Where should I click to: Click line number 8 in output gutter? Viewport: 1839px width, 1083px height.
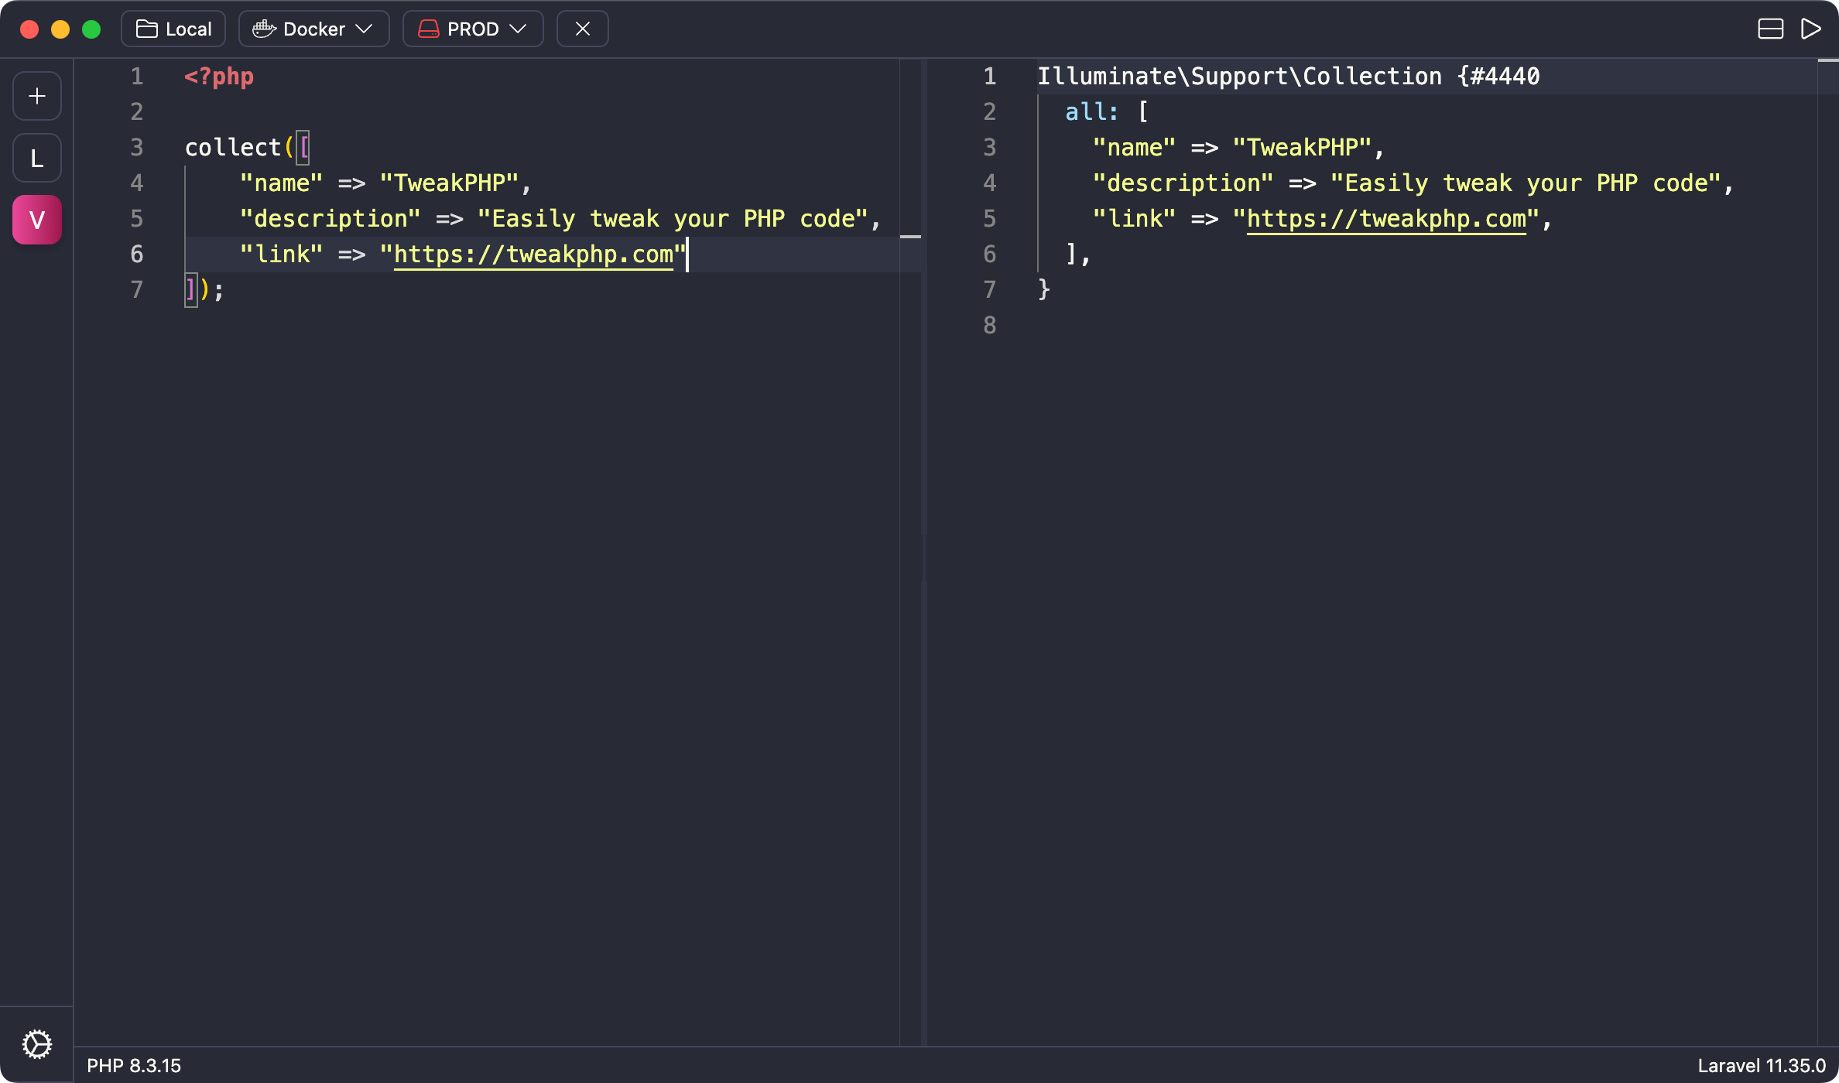(x=990, y=326)
